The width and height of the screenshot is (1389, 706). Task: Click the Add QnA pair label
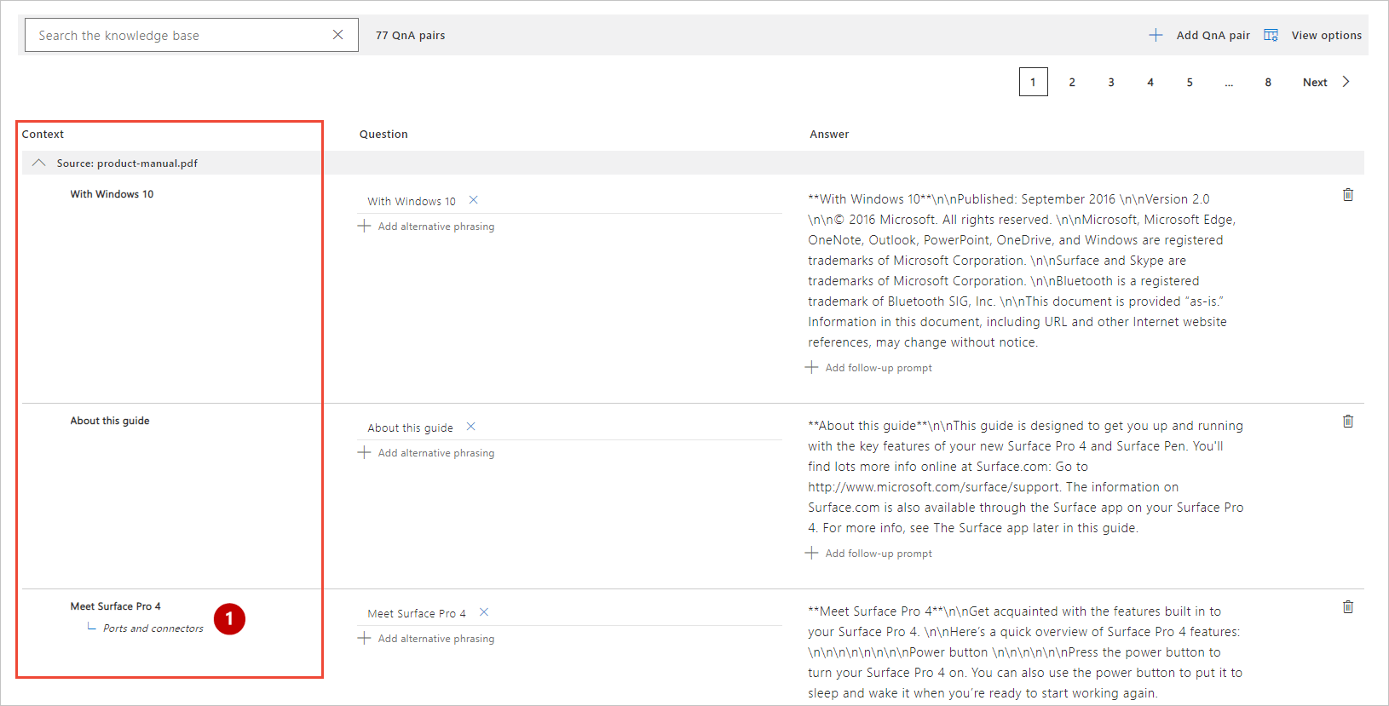1213,35
